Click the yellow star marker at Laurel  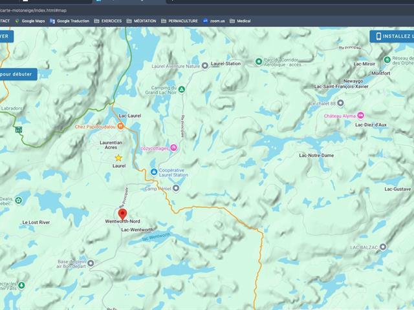point(118,158)
